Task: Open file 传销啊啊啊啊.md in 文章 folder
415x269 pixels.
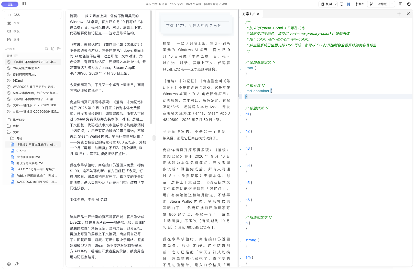Action: click(x=33, y=157)
